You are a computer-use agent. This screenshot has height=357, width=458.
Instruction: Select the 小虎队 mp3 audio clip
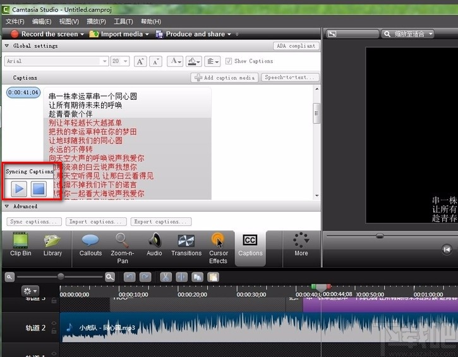(x=259, y=327)
